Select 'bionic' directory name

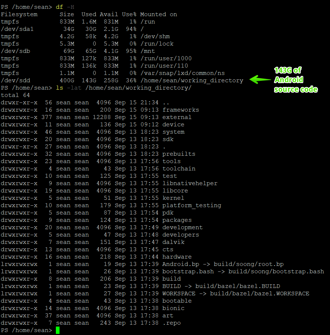point(173,308)
